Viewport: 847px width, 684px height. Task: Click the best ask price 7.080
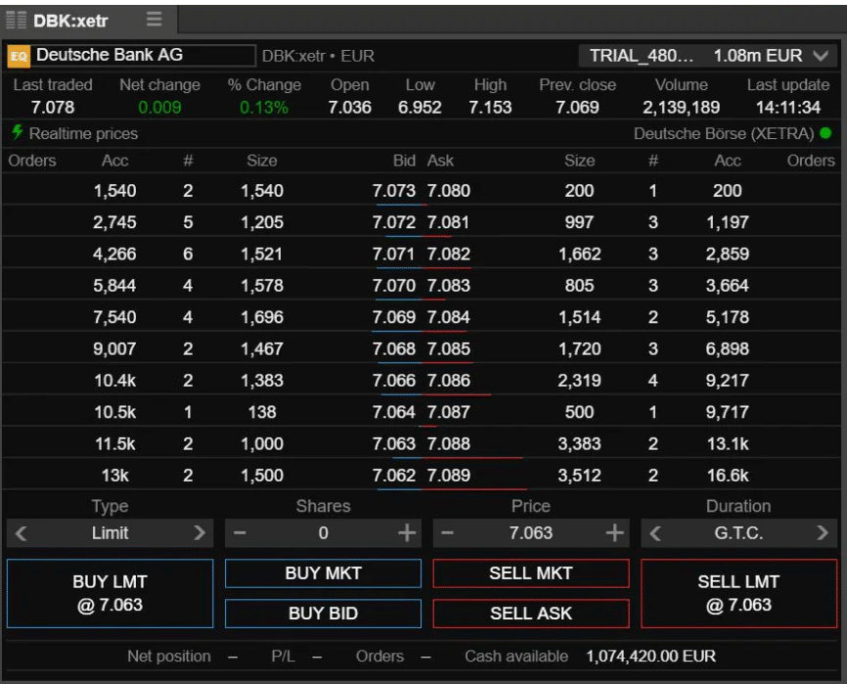[x=449, y=191]
